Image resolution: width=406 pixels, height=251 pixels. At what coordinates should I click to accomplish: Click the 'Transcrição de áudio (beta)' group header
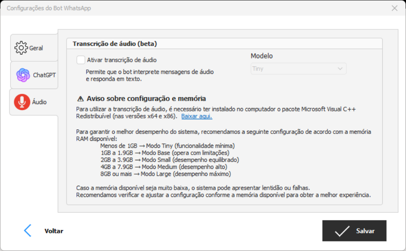115,44
